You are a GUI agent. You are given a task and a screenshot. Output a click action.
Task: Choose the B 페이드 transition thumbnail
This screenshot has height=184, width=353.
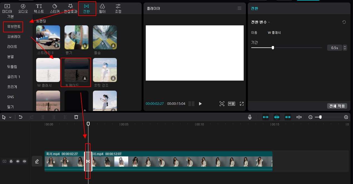pyautogui.click(x=76, y=70)
